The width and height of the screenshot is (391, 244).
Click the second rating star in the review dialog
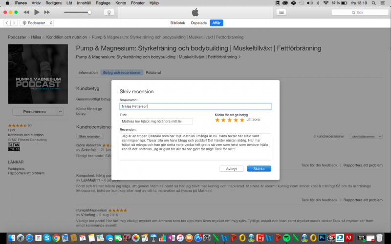click(223, 120)
